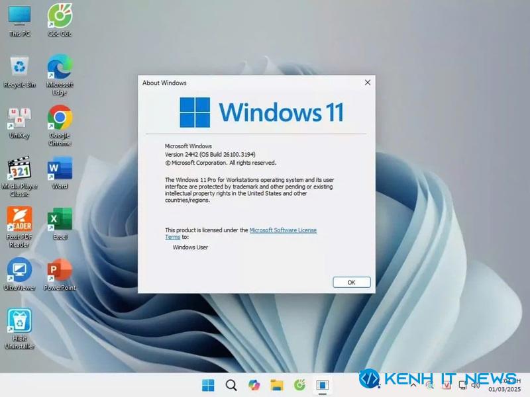The image size is (530, 397).
Task: Close the About Windows dialog
Action: point(368,82)
